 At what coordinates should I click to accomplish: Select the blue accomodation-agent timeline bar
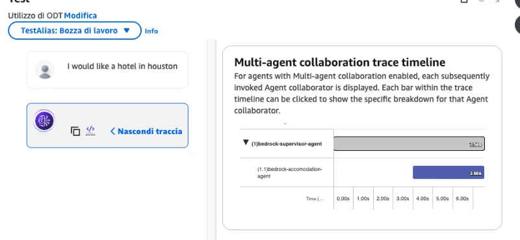coord(448,172)
